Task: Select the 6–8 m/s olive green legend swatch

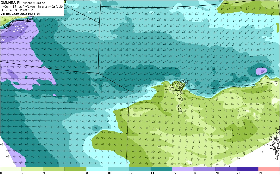Action: 75,169
